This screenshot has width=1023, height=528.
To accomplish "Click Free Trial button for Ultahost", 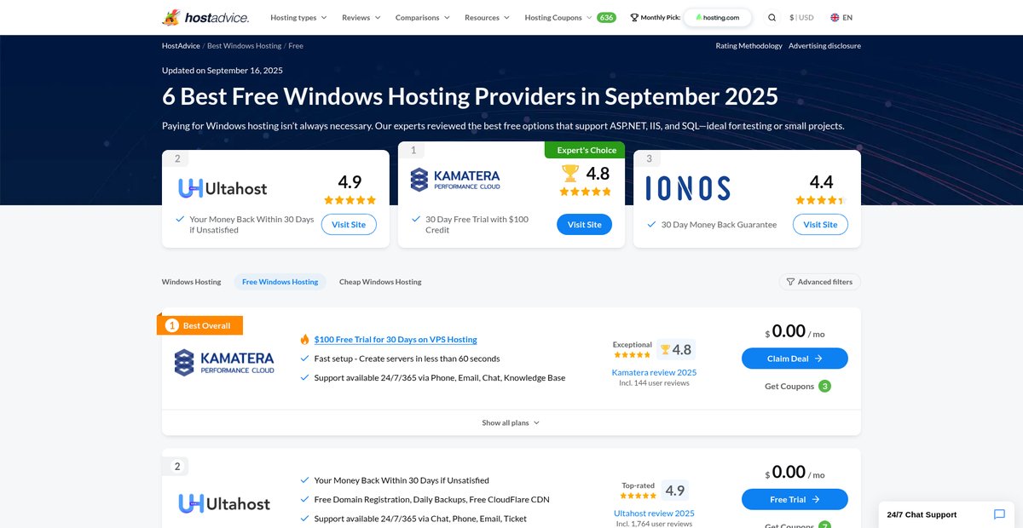I will point(795,499).
